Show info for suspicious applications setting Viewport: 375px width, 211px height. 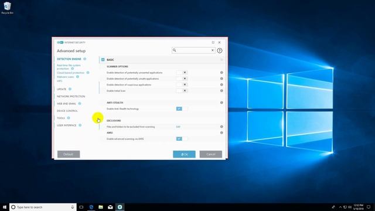point(221,84)
